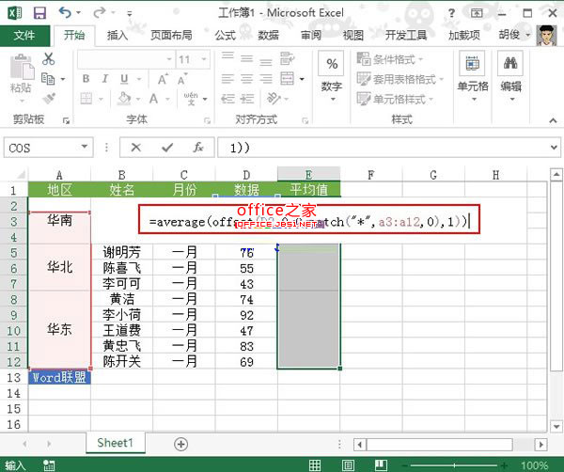Image resolution: width=564 pixels, height=472 pixels.
Task: Switch to the 公式 tab
Action: [x=226, y=35]
